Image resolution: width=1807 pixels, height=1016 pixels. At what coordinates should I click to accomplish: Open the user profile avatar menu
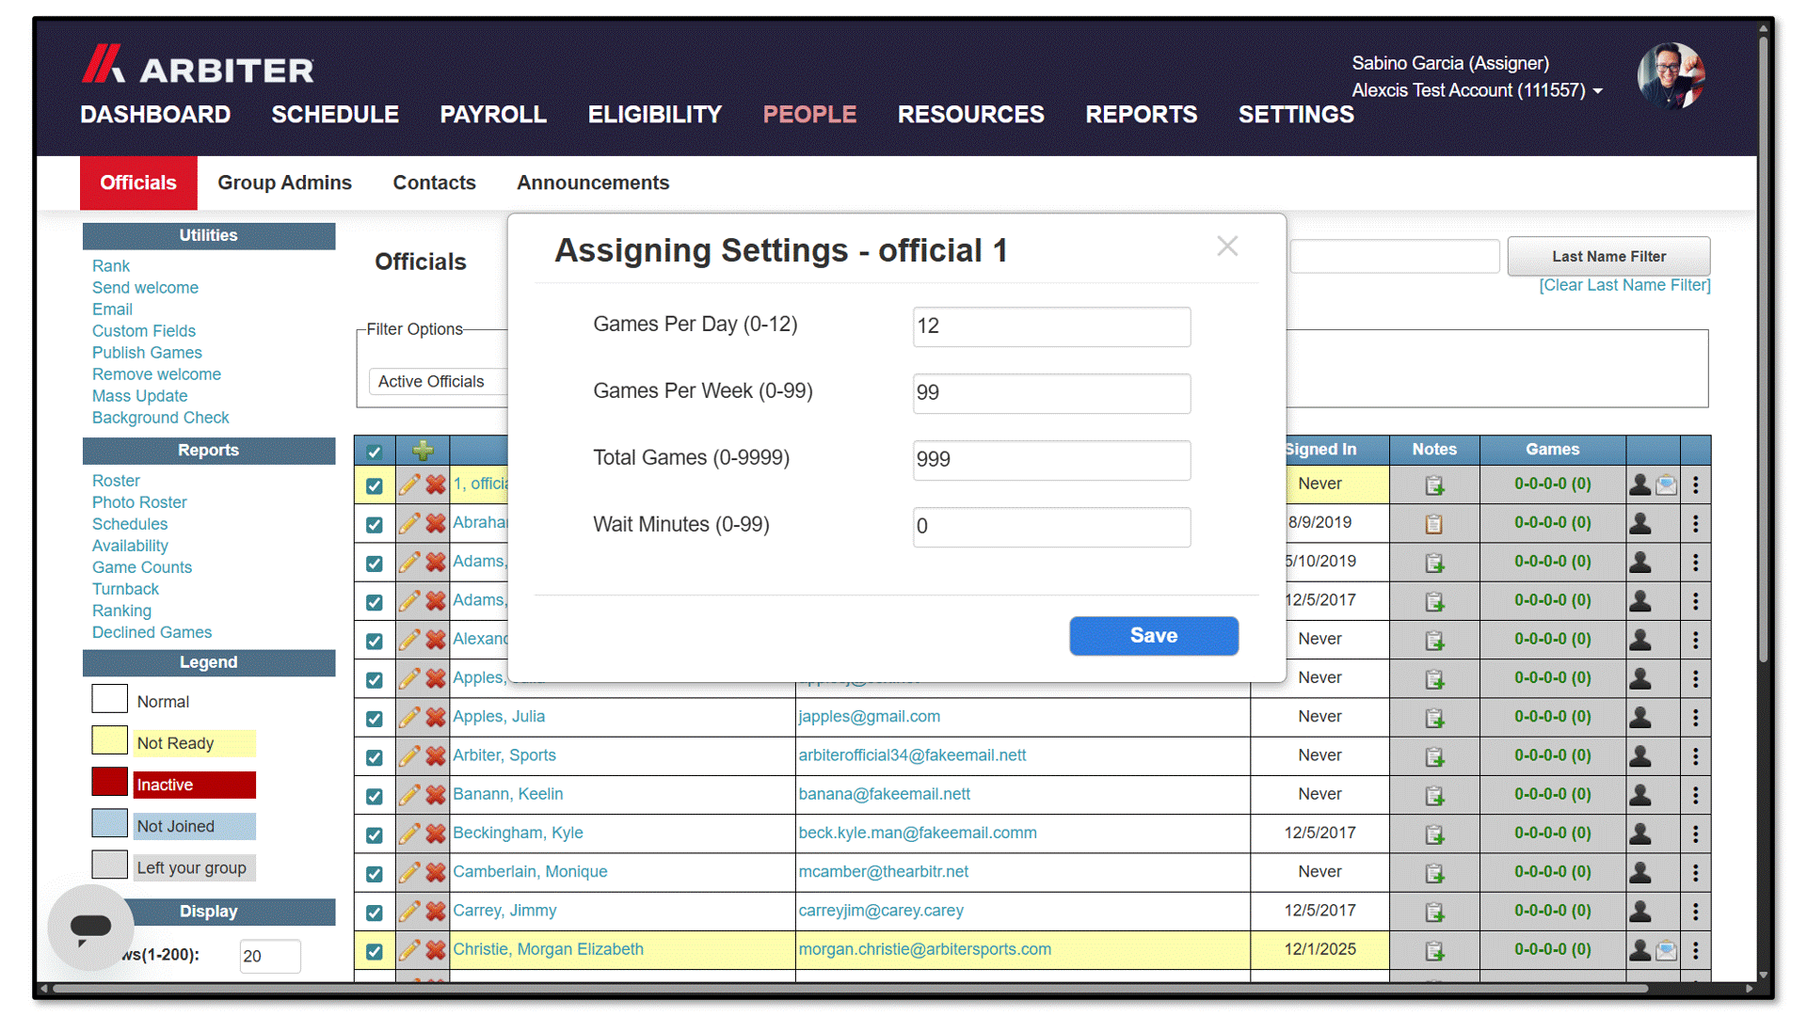(1671, 76)
